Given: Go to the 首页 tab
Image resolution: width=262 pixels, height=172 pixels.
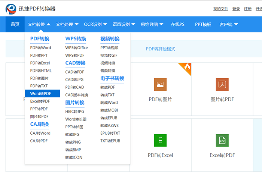Looking at the screenshot, I should (x=15, y=24).
